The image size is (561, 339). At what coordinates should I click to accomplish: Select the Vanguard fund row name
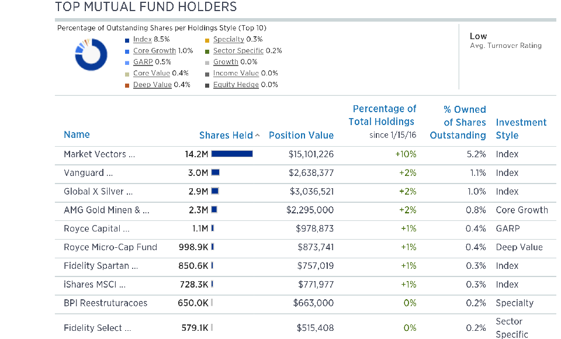pyautogui.click(x=88, y=172)
